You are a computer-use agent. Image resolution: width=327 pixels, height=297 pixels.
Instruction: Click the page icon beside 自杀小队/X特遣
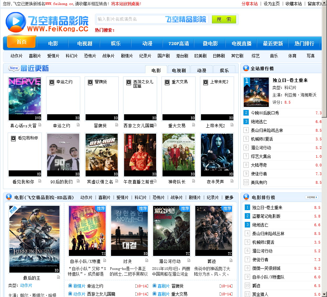(105, 260)
